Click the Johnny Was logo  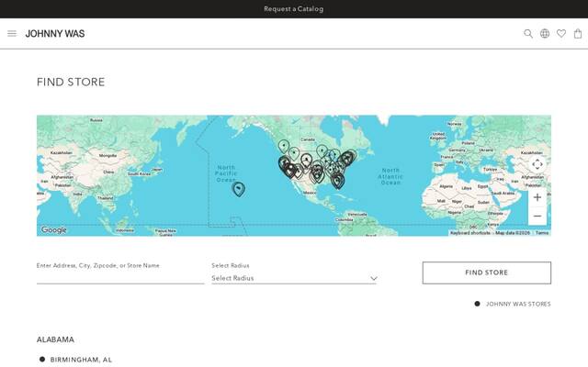pos(55,34)
